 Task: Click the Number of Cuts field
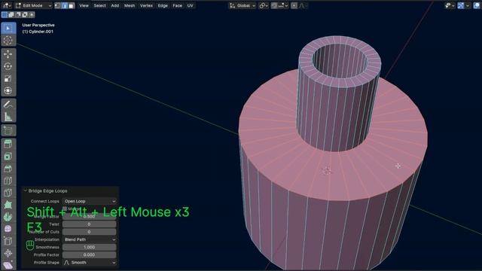[90, 232]
